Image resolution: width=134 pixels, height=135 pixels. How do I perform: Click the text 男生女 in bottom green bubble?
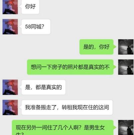[94, 127]
